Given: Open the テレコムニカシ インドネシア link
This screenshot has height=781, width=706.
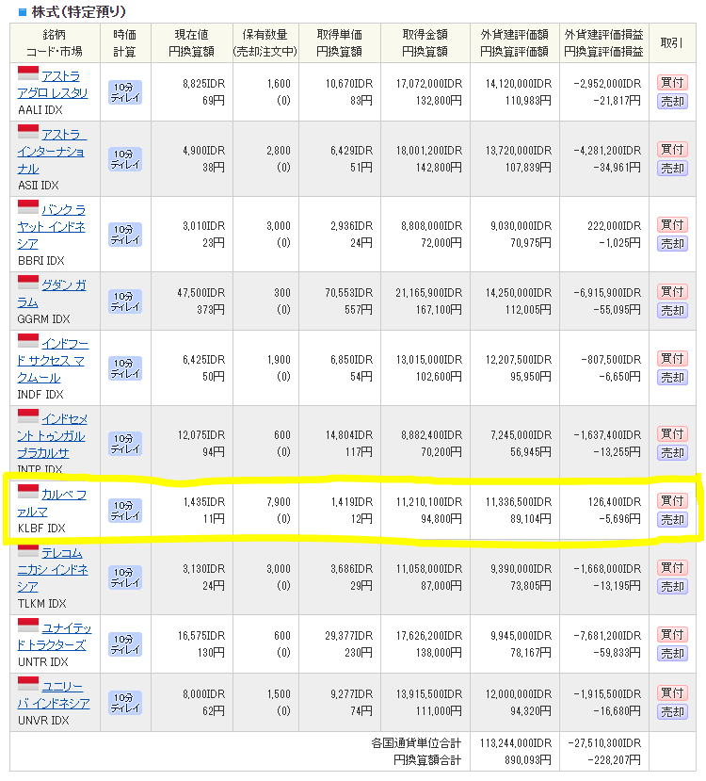Looking at the screenshot, I should pos(52,569).
